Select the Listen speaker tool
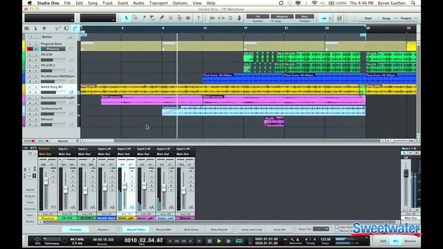443x249 pixels. tap(188, 18)
